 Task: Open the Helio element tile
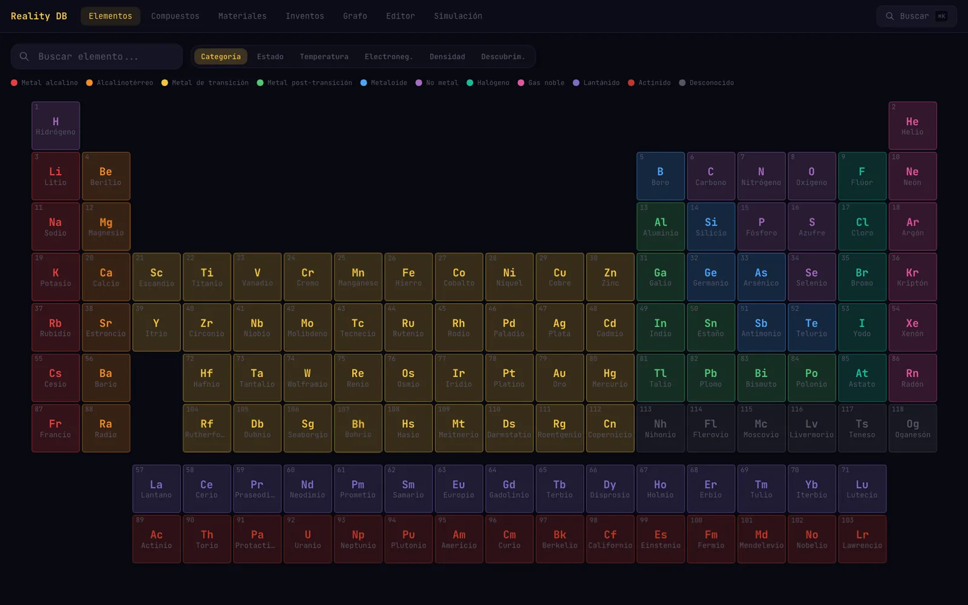[912, 126]
